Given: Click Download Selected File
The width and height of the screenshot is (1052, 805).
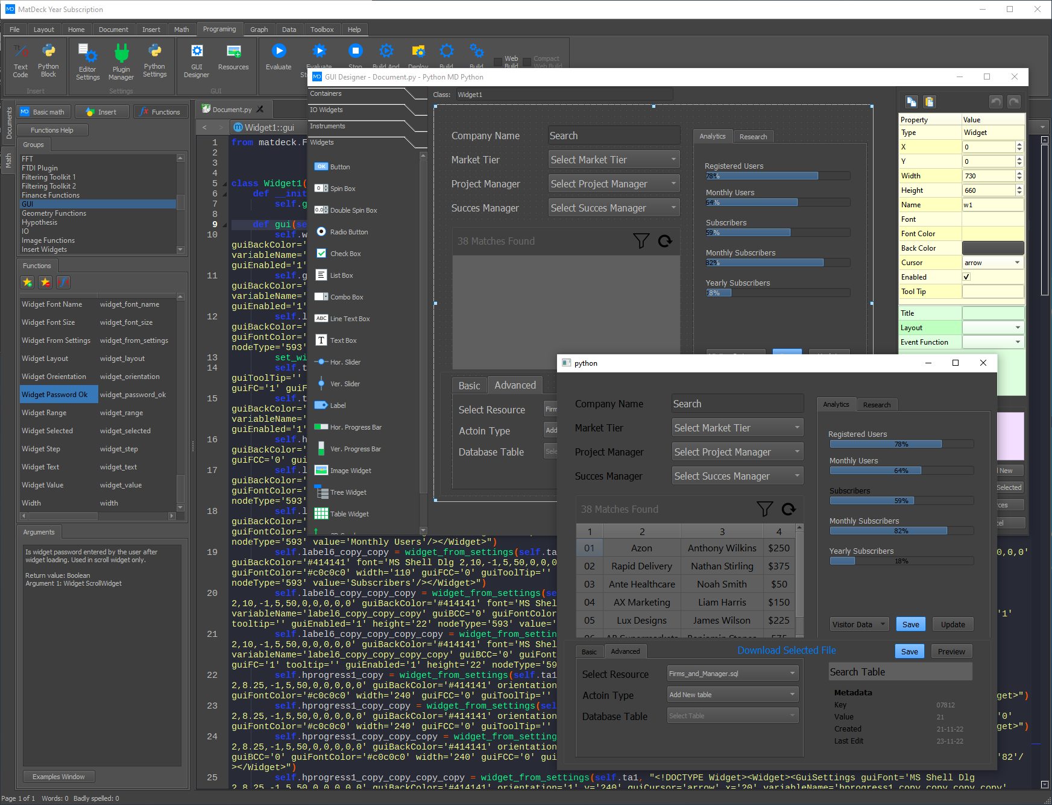Looking at the screenshot, I should pos(786,650).
